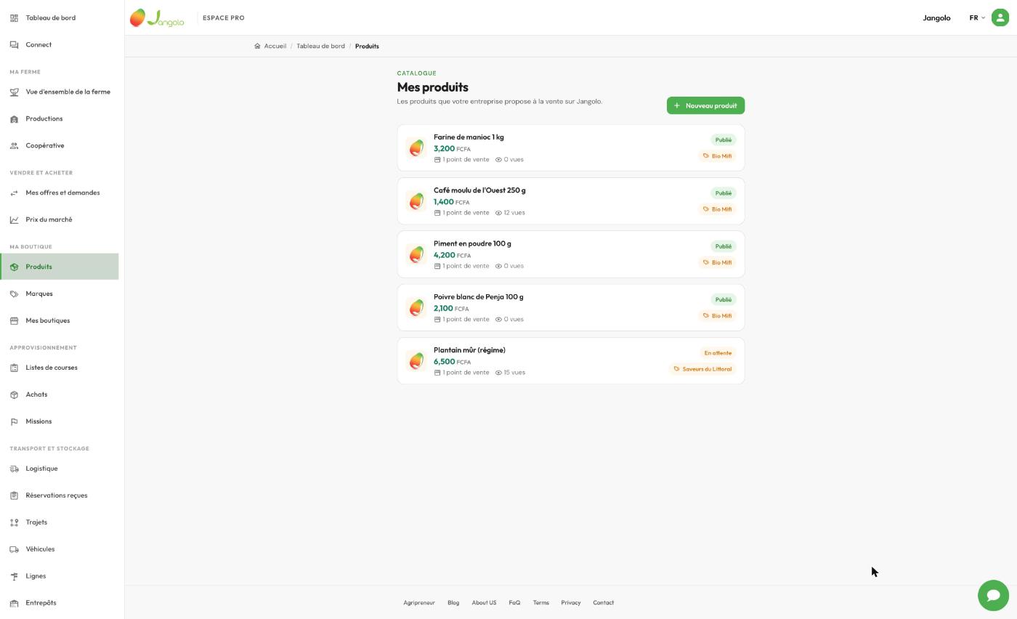Image resolution: width=1017 pixels, height=619 pixels.
Task: Click the Marques tag icon
Action: [x=14, y=294]
